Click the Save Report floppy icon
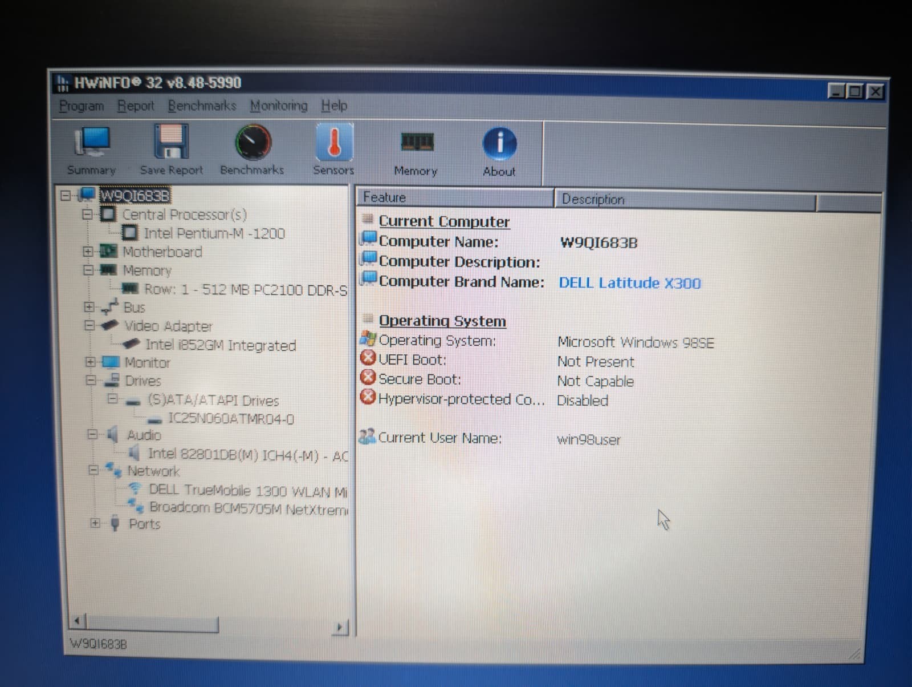The image size is (912, 687). tap(171, 142)
